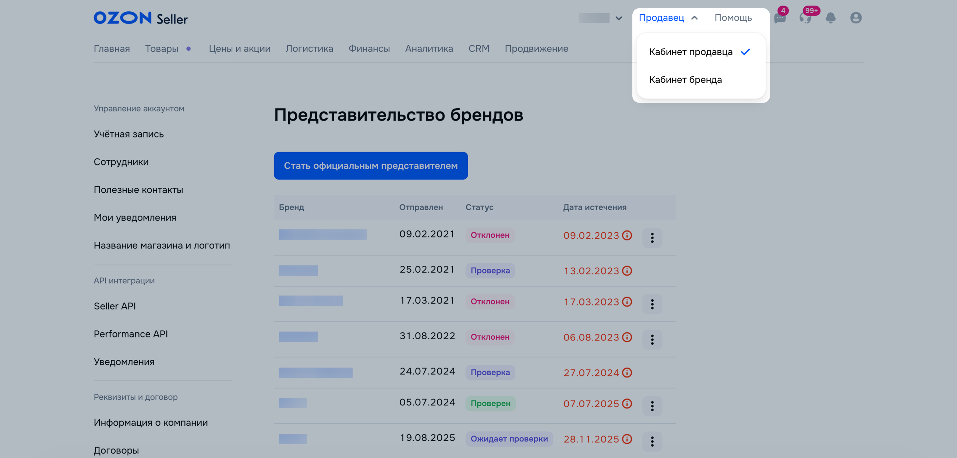Image resolution: width=957 pixels, height=458 pixels.
Task: Open Seller API in sidebar
Action: point(115,306)
